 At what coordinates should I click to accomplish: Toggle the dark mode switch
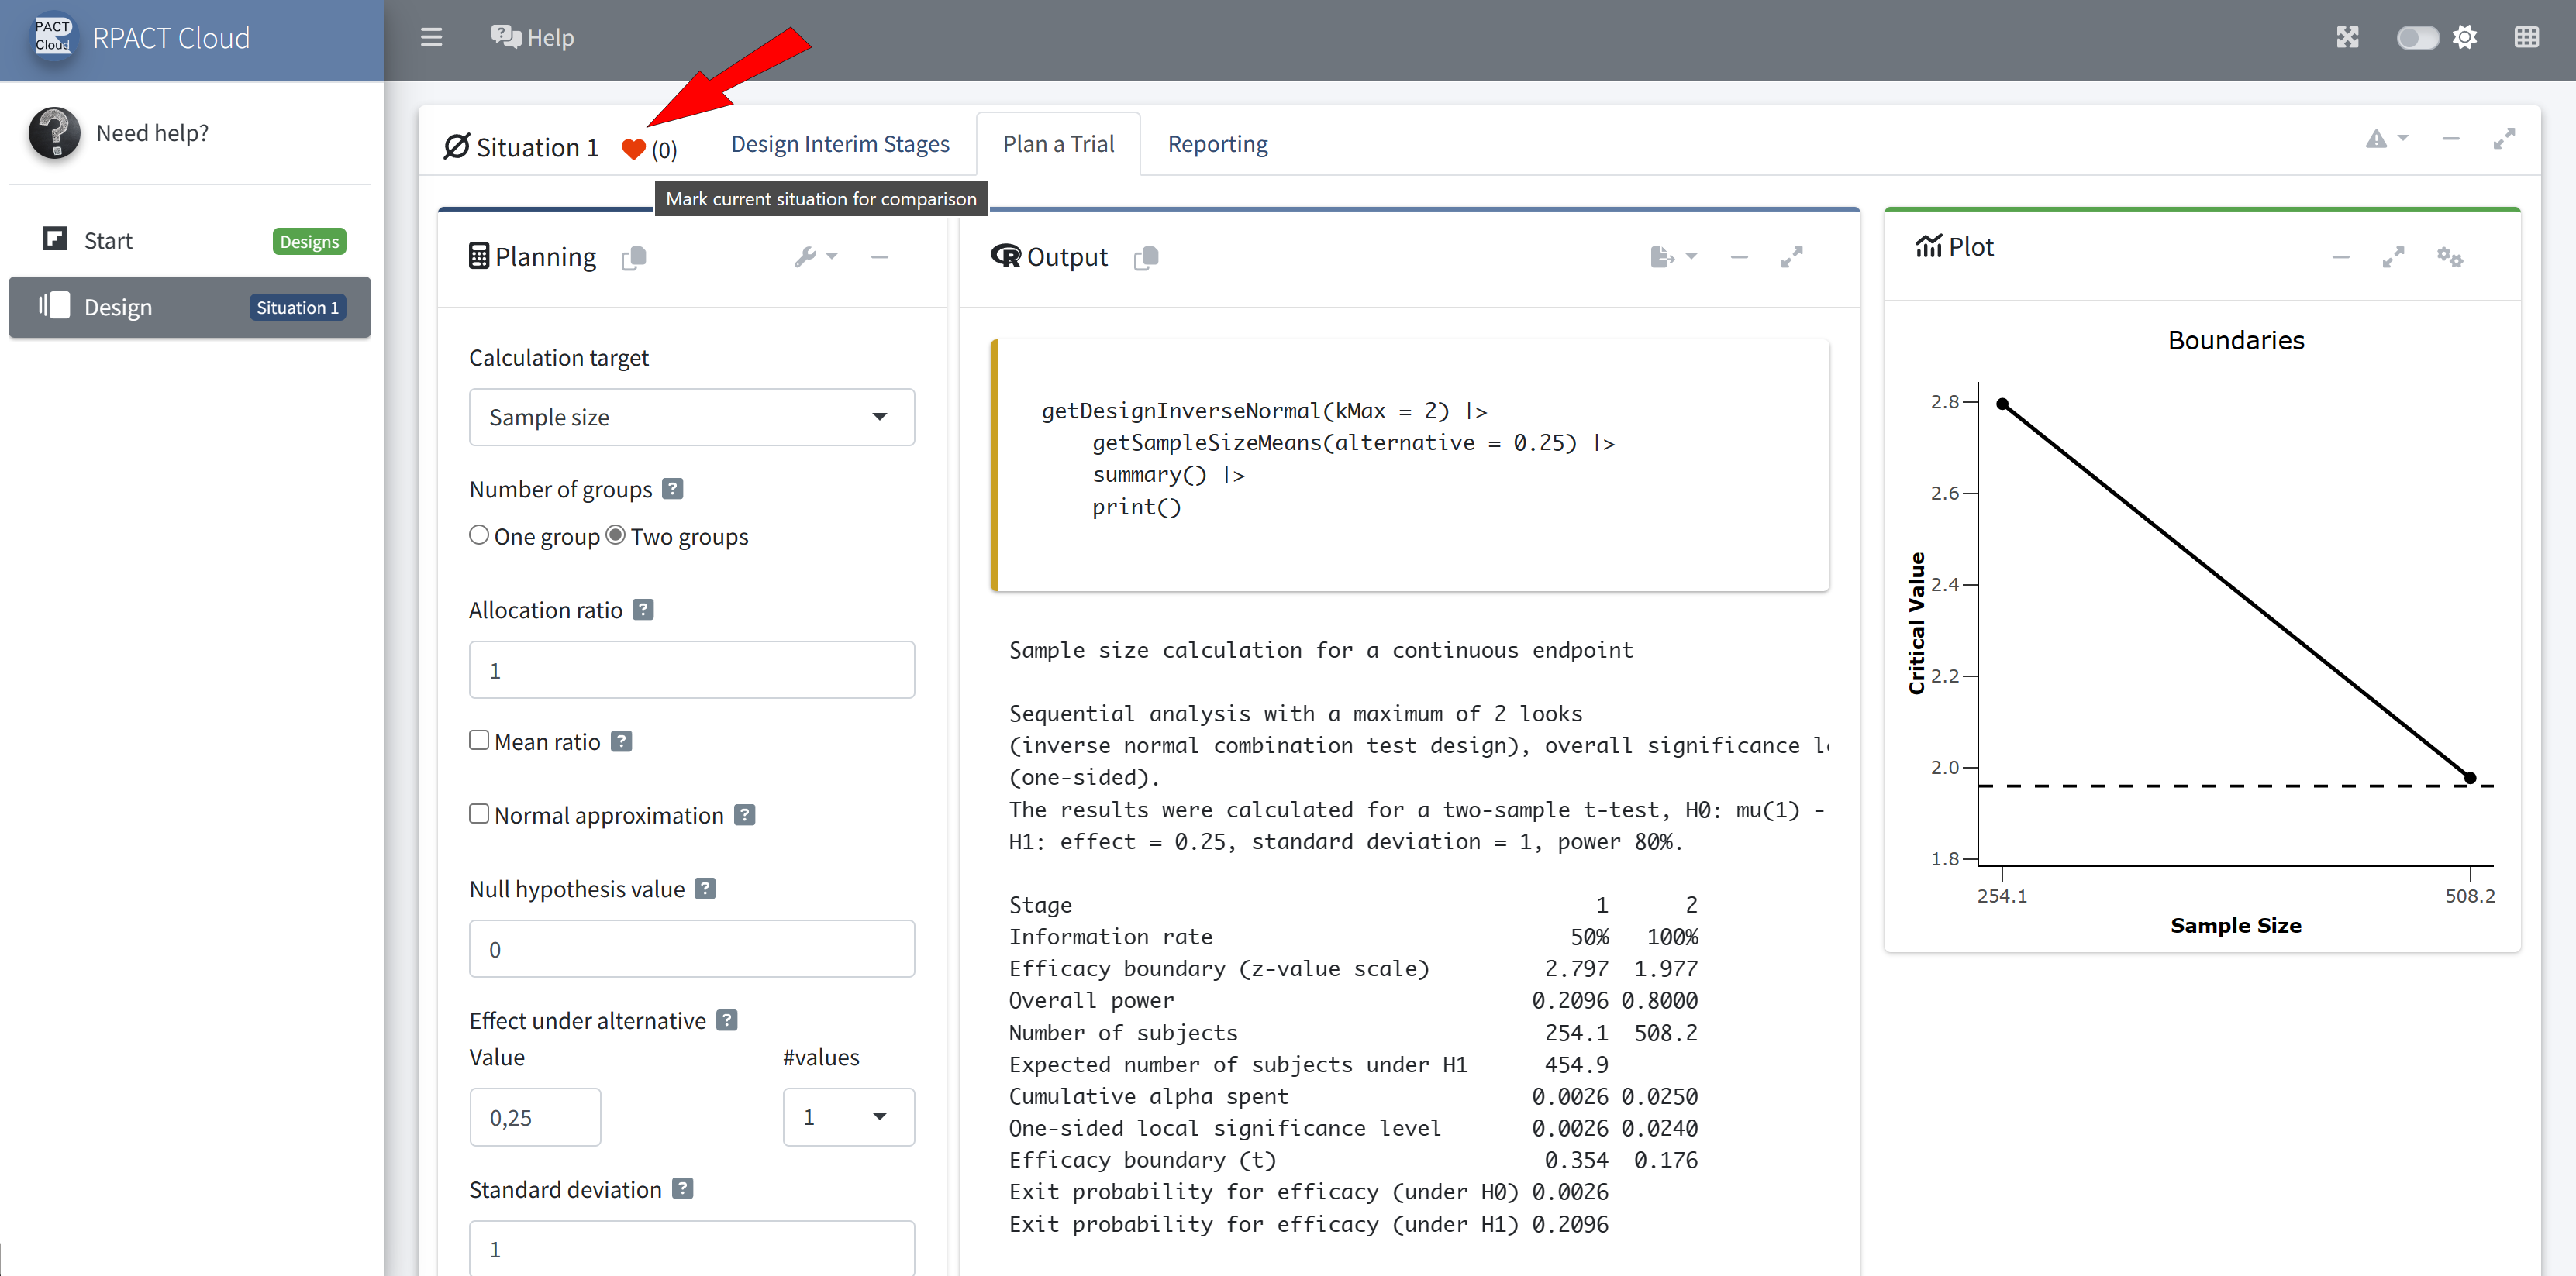[x=2417, y=38]
